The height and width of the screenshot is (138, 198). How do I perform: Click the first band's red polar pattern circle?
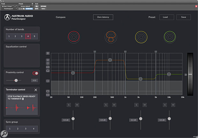coord(74,37)
